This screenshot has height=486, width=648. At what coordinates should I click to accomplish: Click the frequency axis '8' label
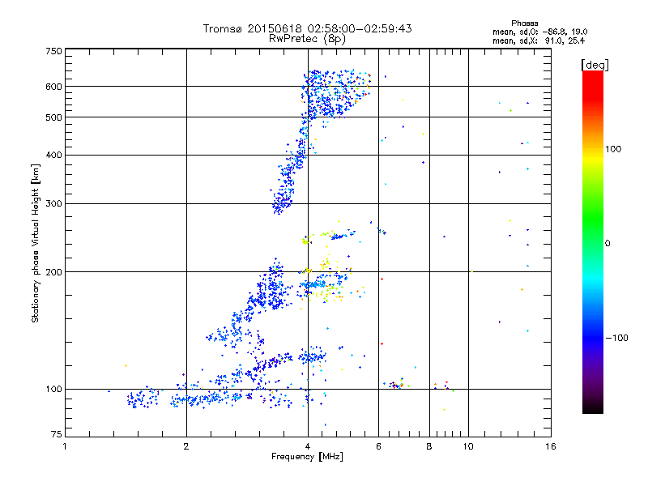pyautogui.click(x=429, y=446)
